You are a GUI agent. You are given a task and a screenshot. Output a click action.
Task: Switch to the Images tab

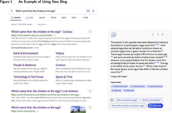pos(42,18)
